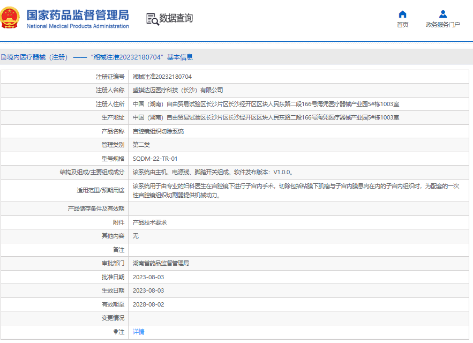Click the 备注 row label

(118, 250)
